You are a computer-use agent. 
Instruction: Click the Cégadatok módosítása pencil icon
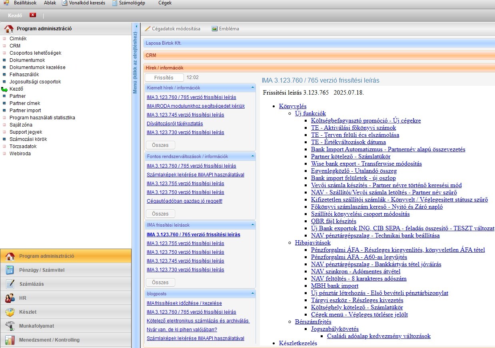coord(148,29)
